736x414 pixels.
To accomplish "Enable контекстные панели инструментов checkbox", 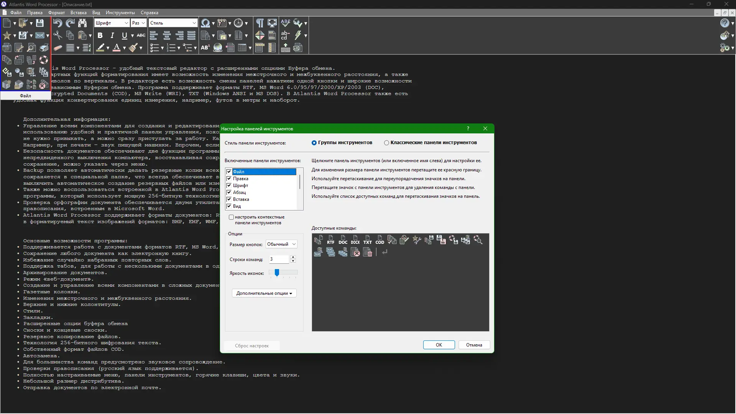I will [232, 217].
